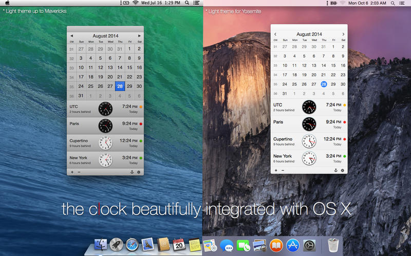
Task: Select date 15 in Yosemite calendar
Action: tap(333, 66)
